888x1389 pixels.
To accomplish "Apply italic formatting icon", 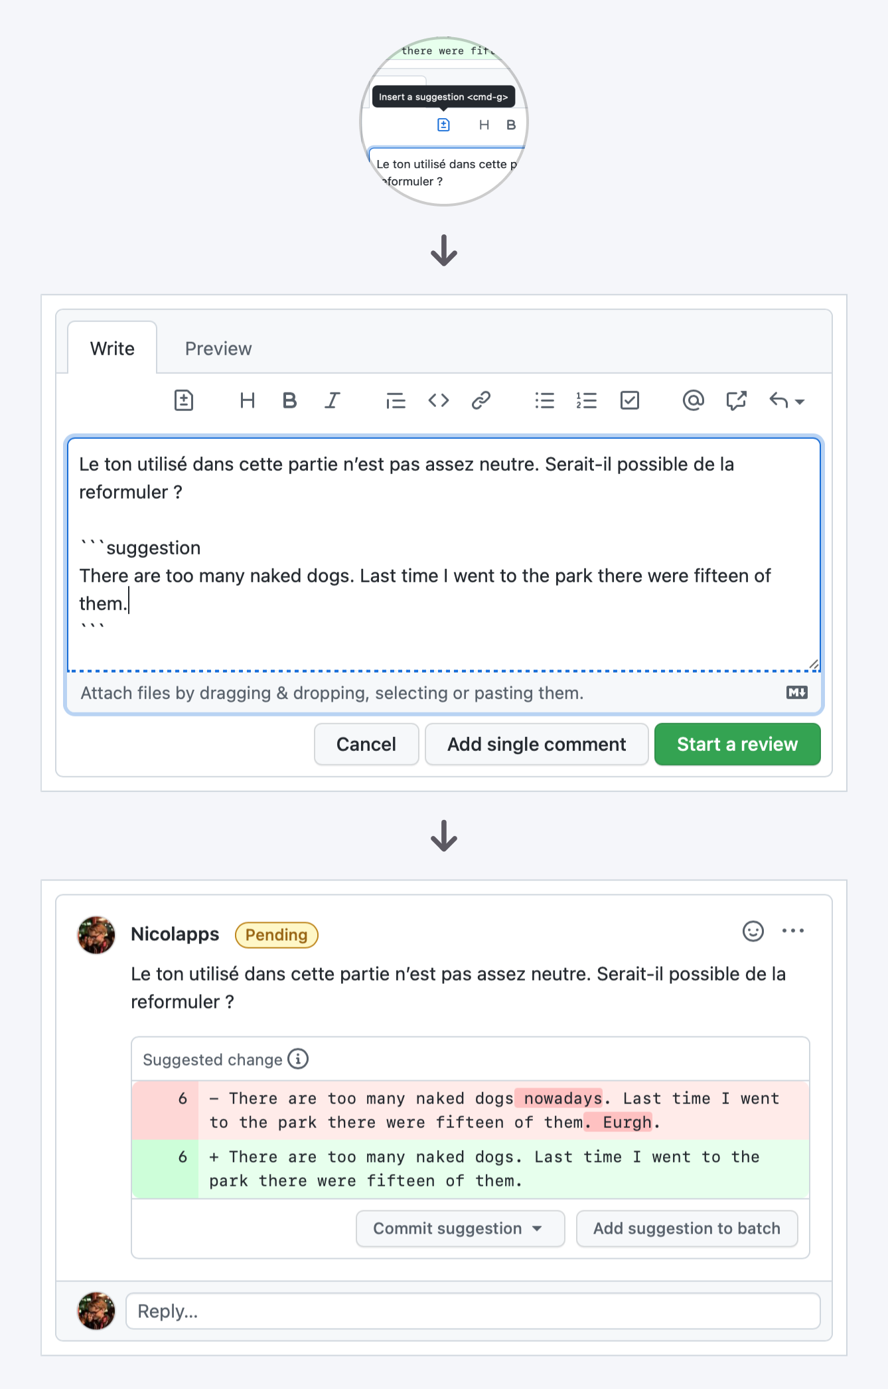I will 333,400.
